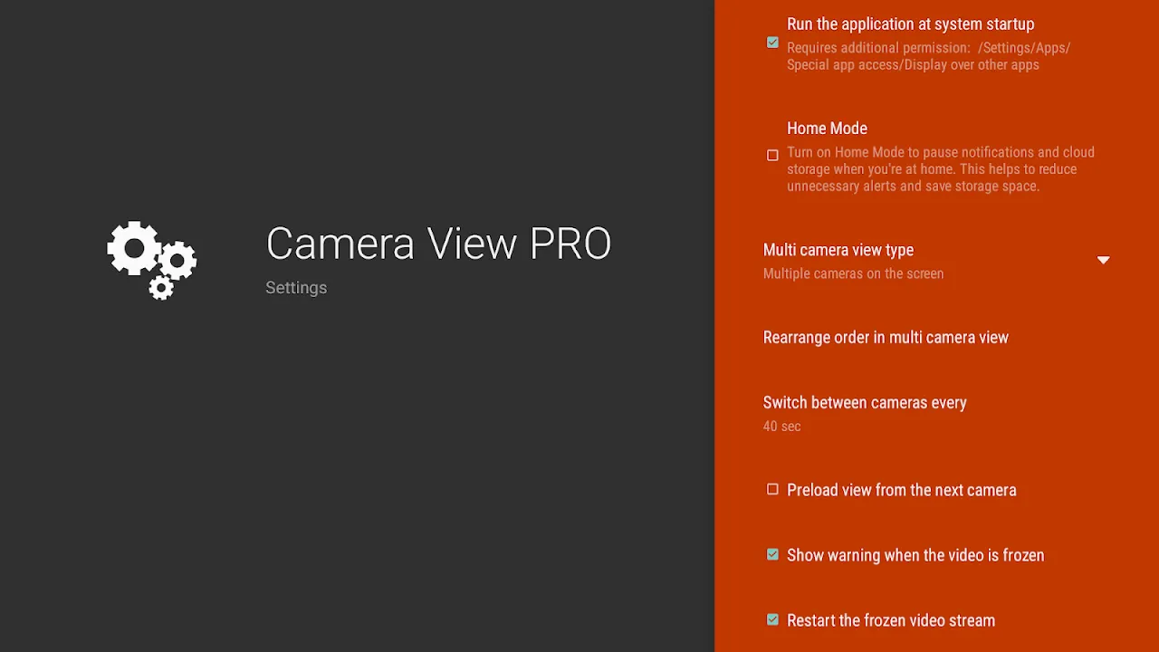Check Preload view from the next camera
Viewport: 1159px width, 652px height.
coord(772,489)
